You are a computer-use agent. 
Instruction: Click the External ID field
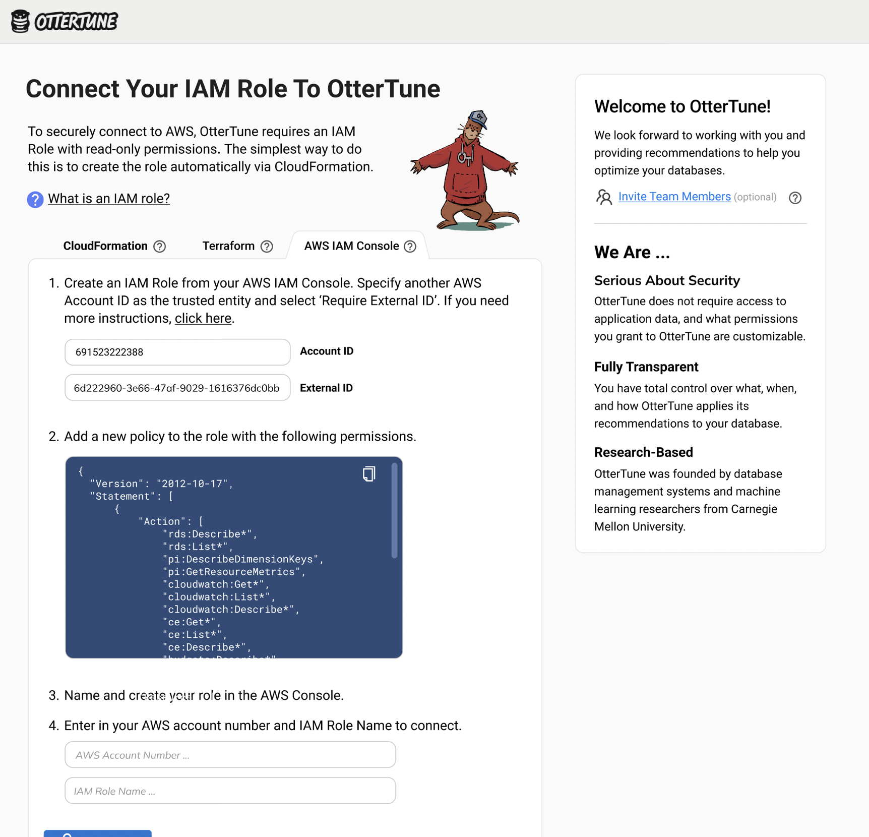pyautogui.click(x=177, y=388)
